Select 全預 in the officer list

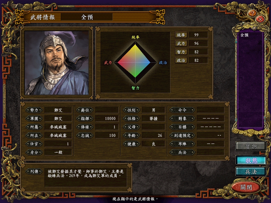pos(244,35)
